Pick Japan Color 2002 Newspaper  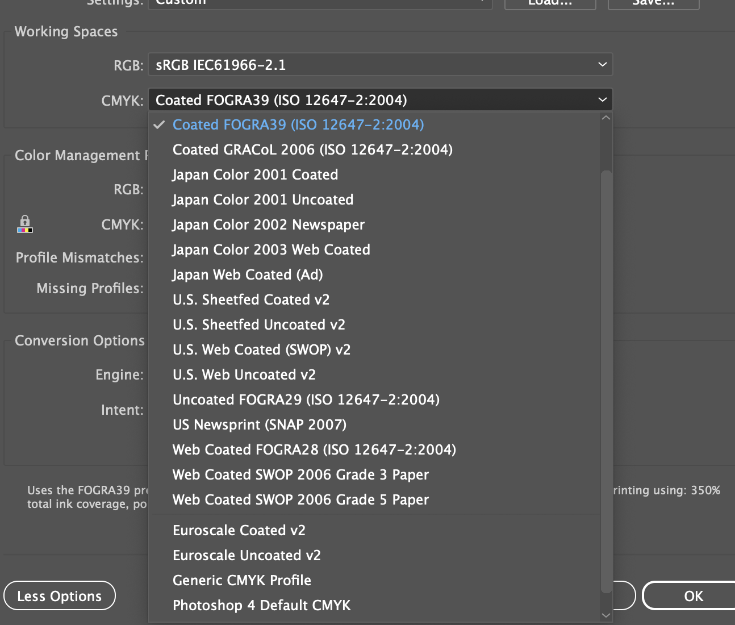click(374, 224)
